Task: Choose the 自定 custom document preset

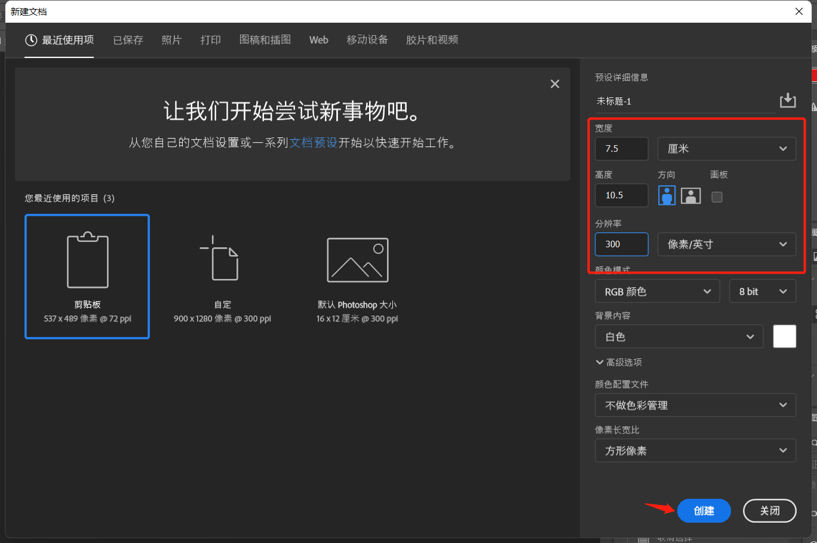Action: (x=222, y=277)
